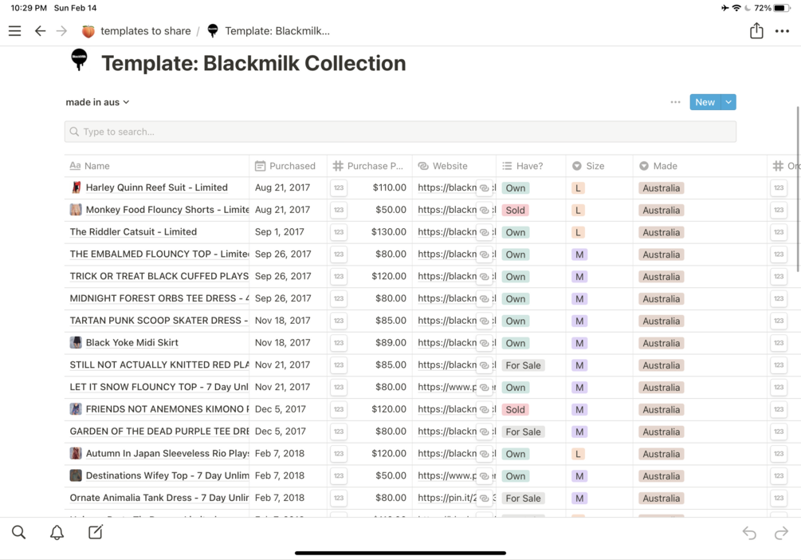This screenshot has width=801, height=560.
Task: Open MIDNIGHT FOREST ORBS TEE DRESS row name
Action: (x=159, y=298)
